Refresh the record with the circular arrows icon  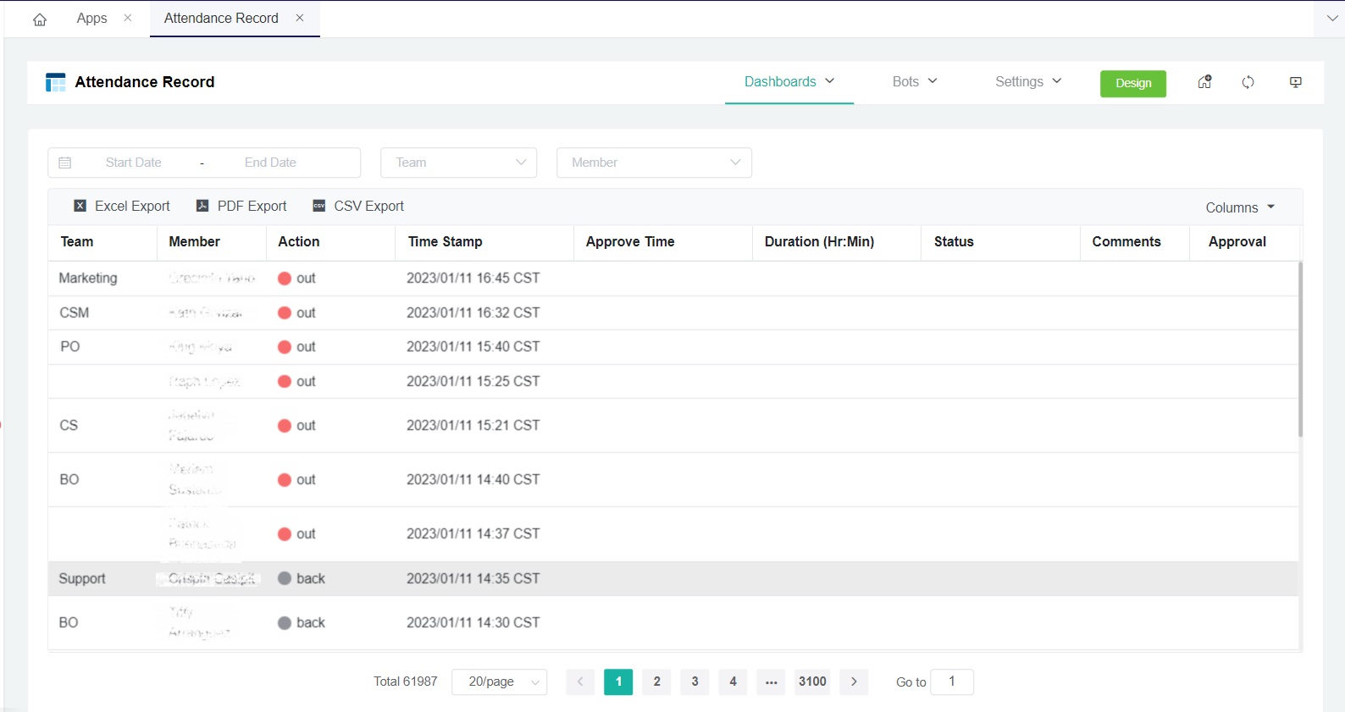[x=1248, y=82]
